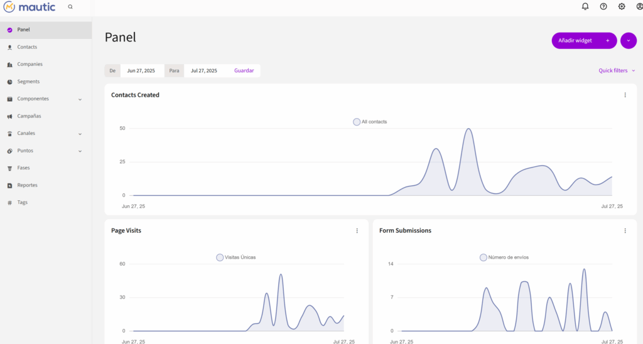Expand the Puntos submenu chevron
Image resolution: width=643 pixels, height=344 pixels.
[80, 151]
